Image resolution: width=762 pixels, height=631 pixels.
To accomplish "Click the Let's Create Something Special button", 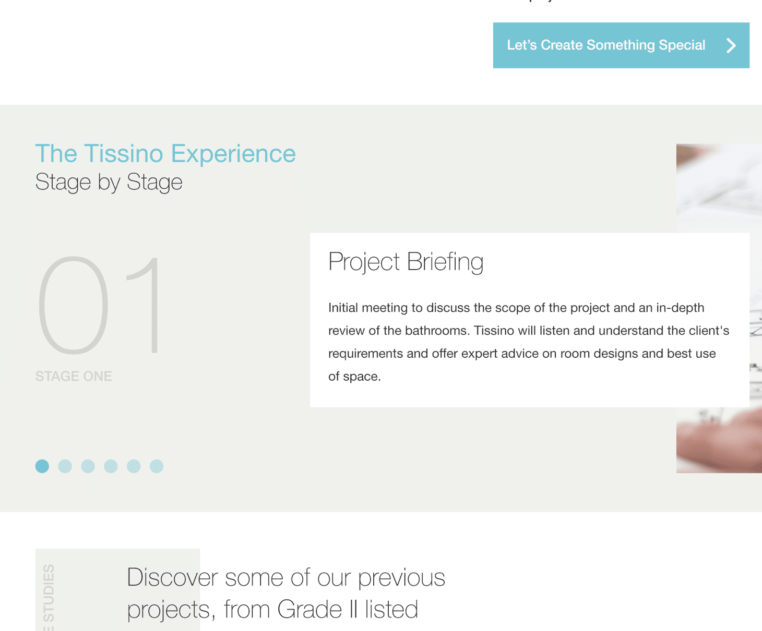I will (605, 45).
